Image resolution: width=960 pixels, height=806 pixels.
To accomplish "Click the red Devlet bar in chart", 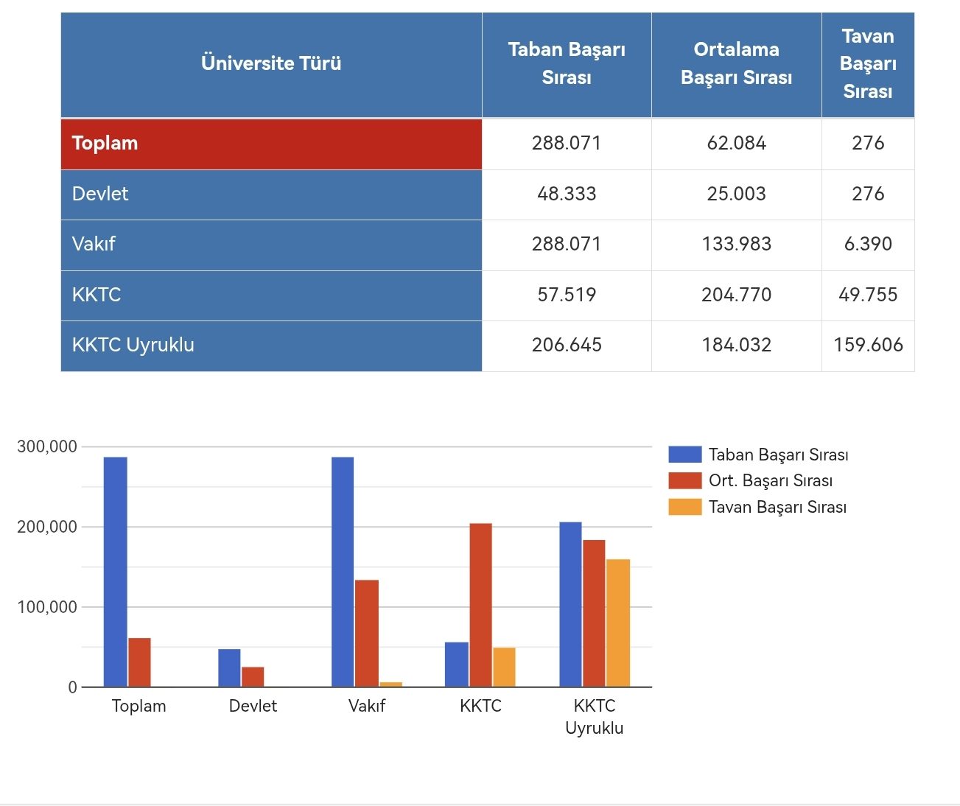I will pos(253,677).
